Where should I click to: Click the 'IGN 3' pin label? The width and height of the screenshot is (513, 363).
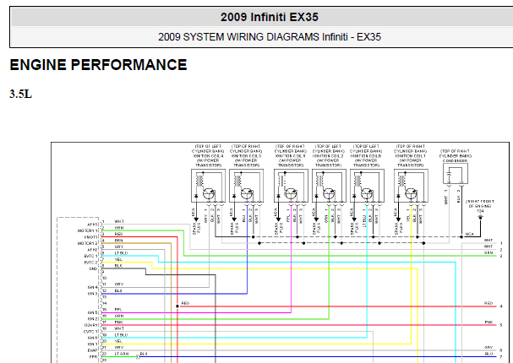pyautogui.click(x=93, y=294)
